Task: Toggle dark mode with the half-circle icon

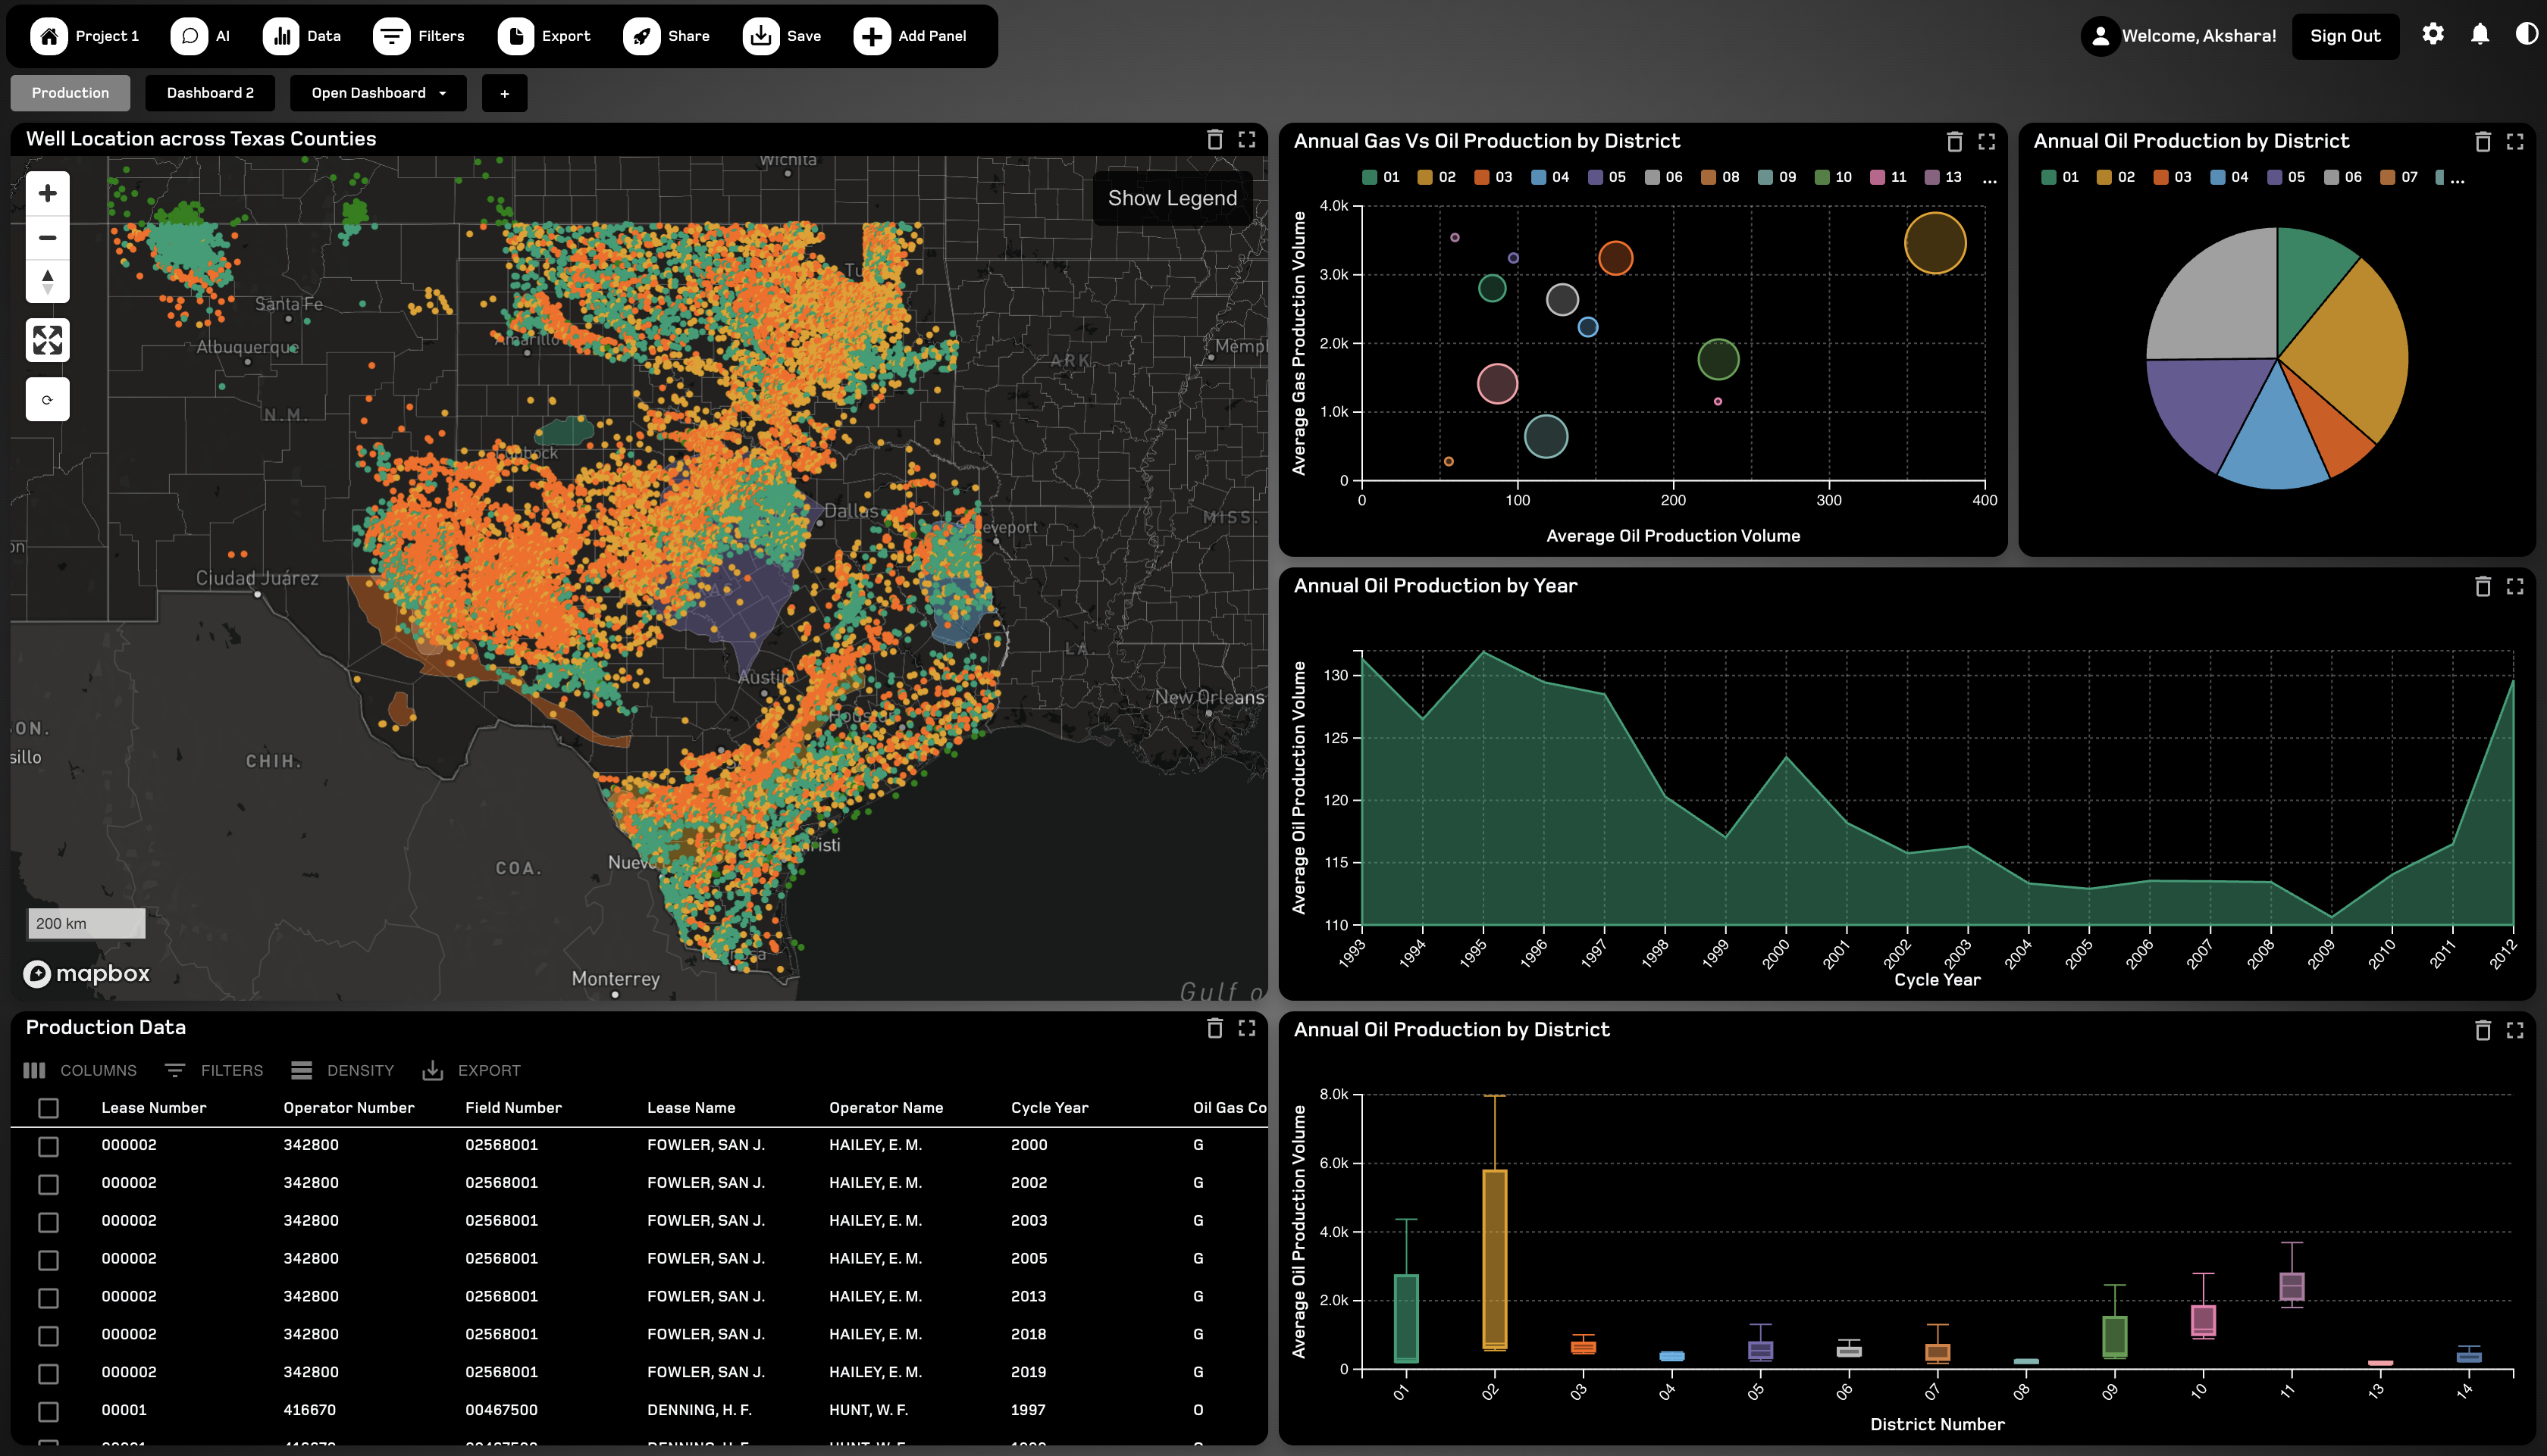Action: click(x=2523, y=35)
